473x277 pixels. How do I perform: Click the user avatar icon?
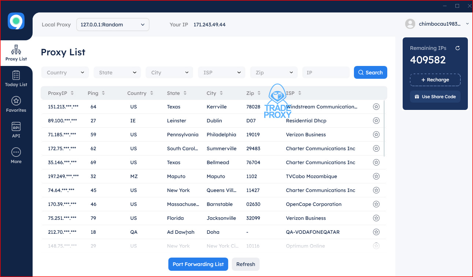coord(410,24)
